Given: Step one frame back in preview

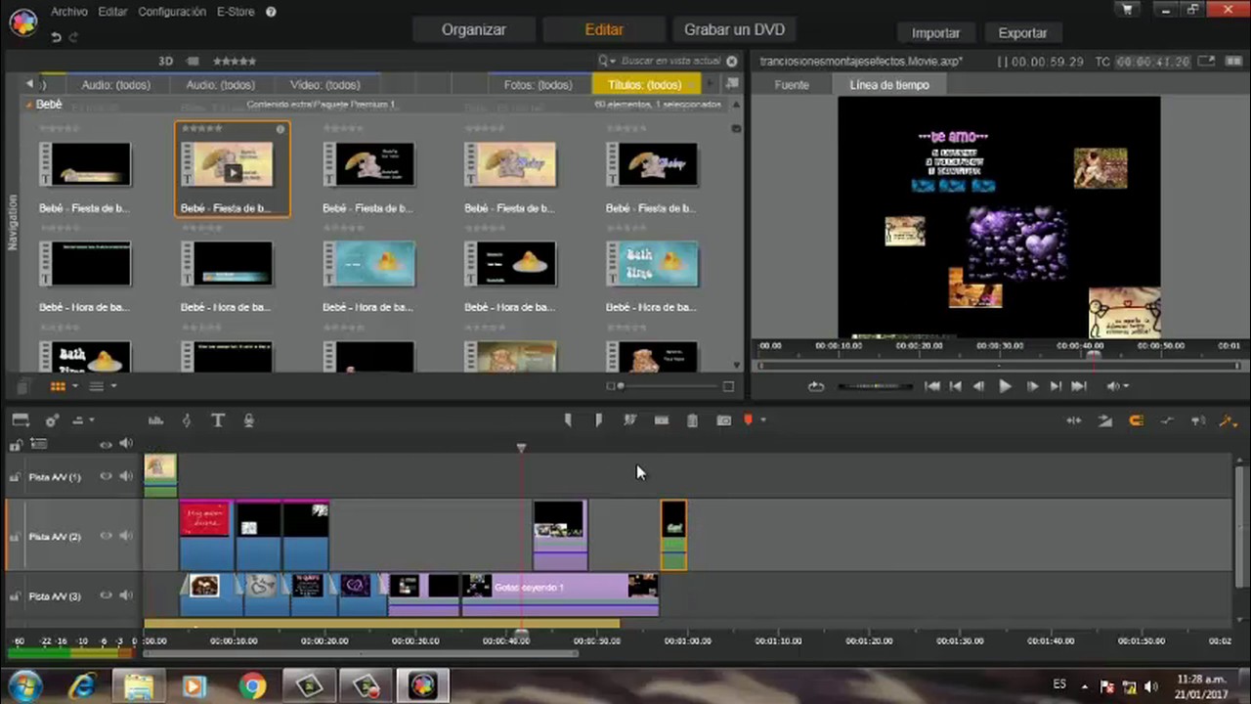Looking at the screenshot, I should pyautogui.click(x=978, y=386).
